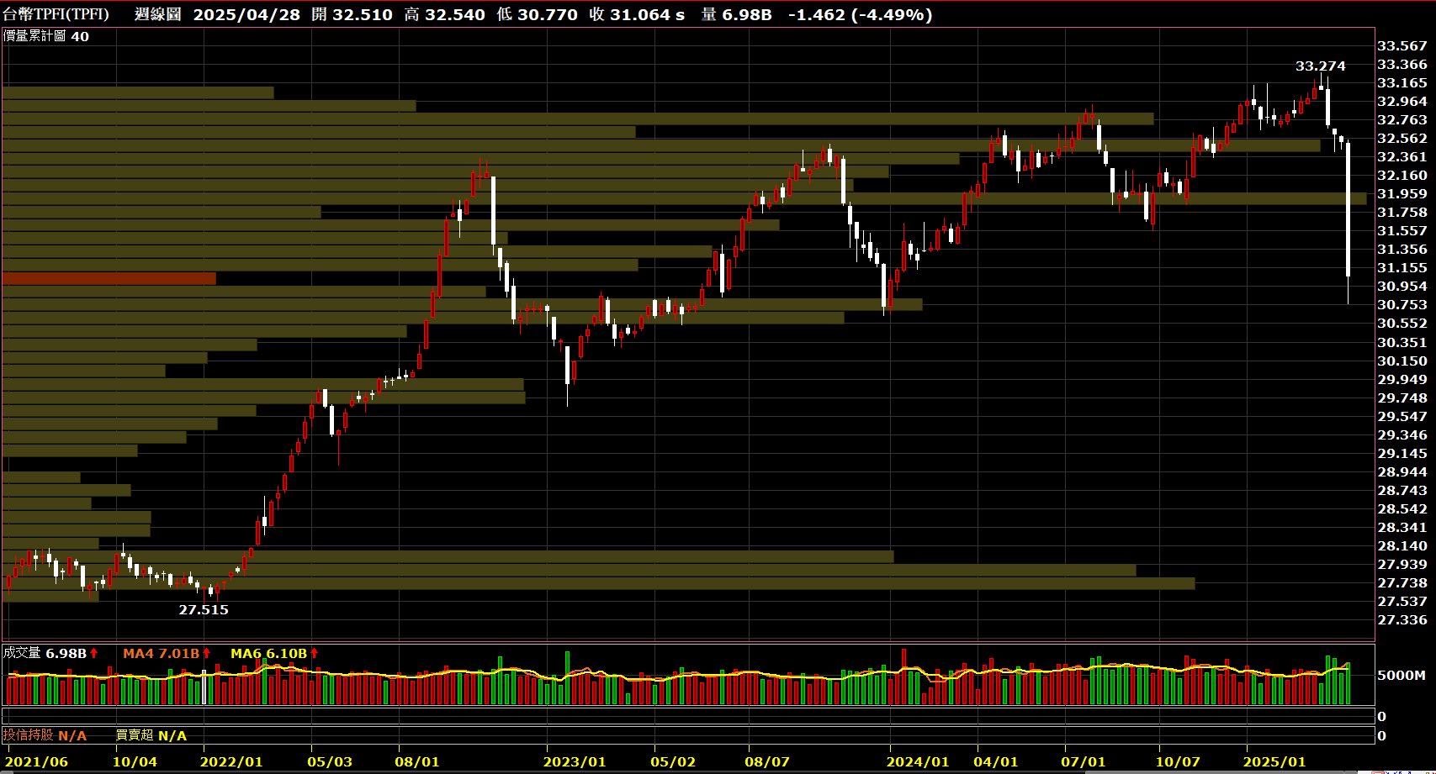Click the 台幣TPFI(TPFI) symbol title
This screenshot has width=1436, height=774.
(x=56, y=14)
